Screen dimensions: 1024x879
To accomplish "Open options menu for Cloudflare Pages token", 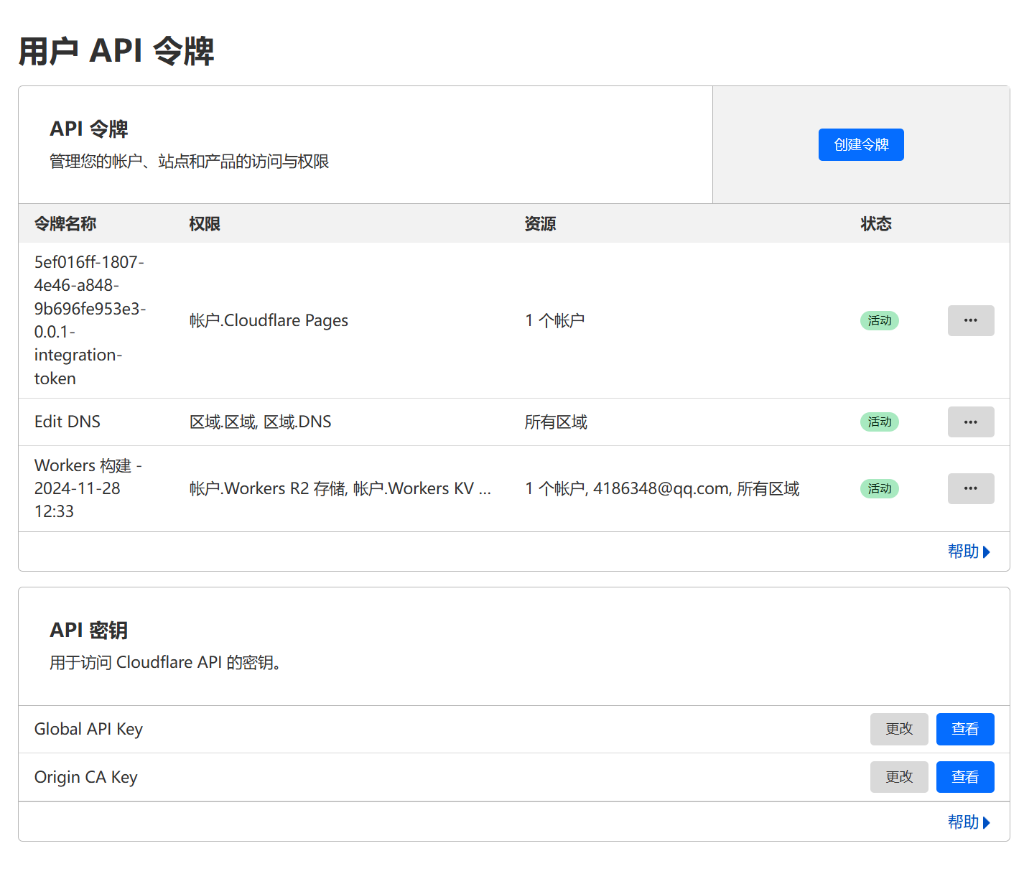I will point(970,320).
